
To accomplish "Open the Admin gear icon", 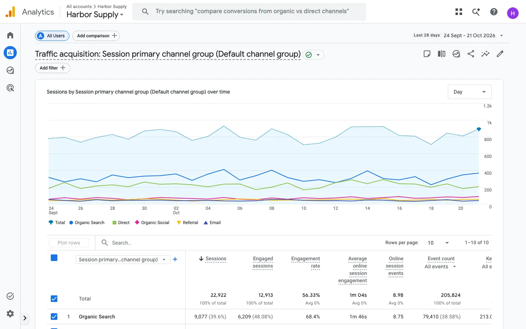I will pos(10,314).
